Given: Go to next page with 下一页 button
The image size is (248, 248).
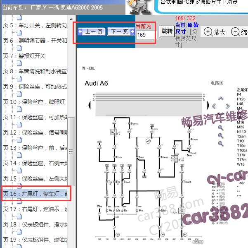Looking at the screenshot, I should [121, 31].
